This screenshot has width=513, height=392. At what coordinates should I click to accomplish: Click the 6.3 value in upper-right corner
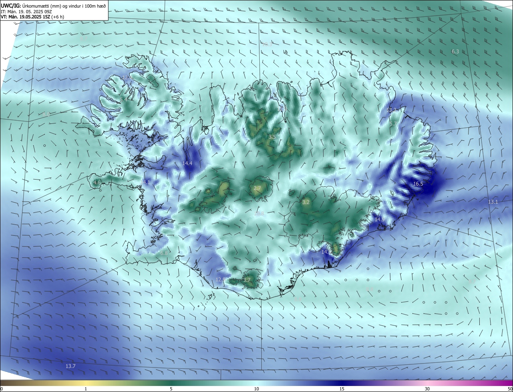click(455, 51)
